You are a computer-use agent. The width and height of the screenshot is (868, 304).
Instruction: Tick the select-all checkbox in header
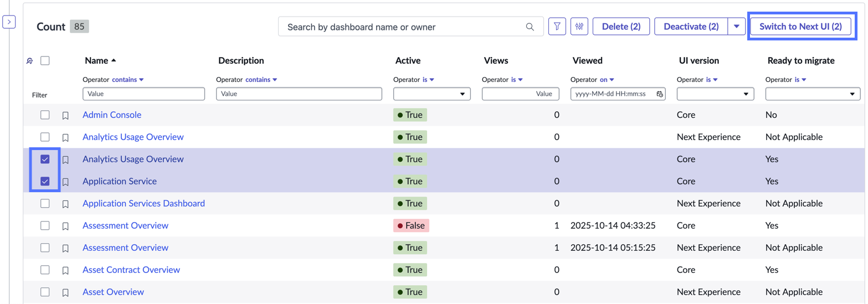click(45, 60)
